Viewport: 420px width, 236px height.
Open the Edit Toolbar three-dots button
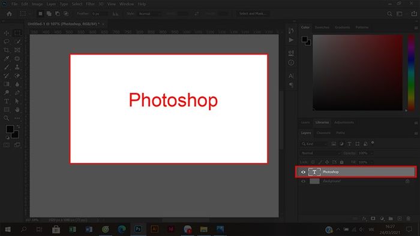(17, 118)
